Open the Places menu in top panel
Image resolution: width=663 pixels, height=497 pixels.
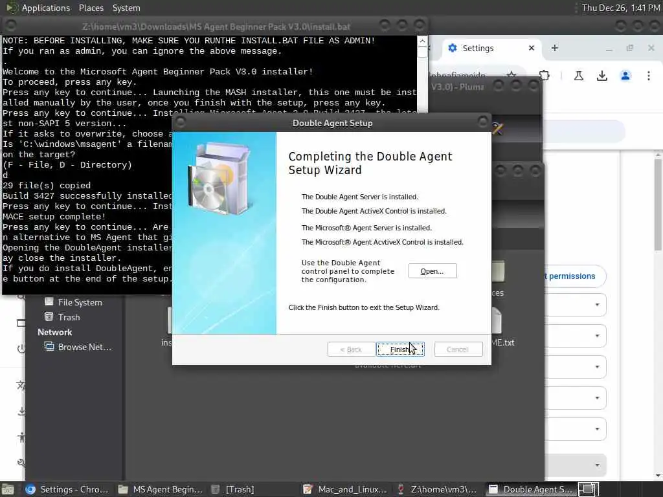91,8
